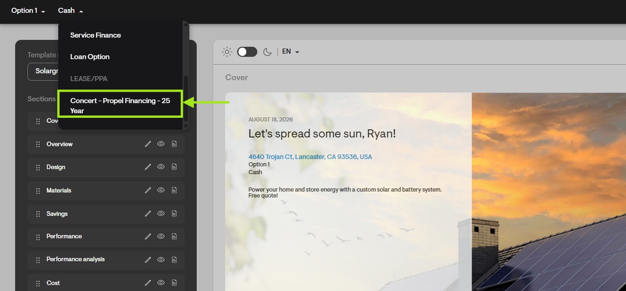Collapse the Cash financing dropdown
626x291 pixels.
coord(71,11)
